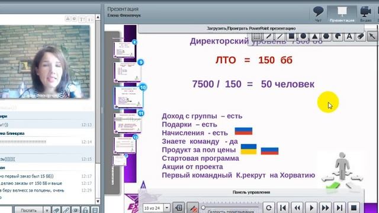Select the triangle shape tool
The image size is (379, 213).
[314, 37]
